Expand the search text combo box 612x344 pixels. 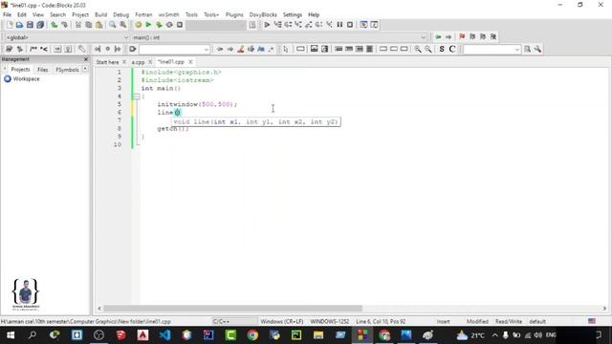coord(207,50)
